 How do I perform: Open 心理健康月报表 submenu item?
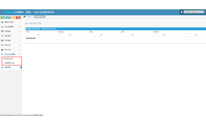pyautogui.click(x=12, y=63)
